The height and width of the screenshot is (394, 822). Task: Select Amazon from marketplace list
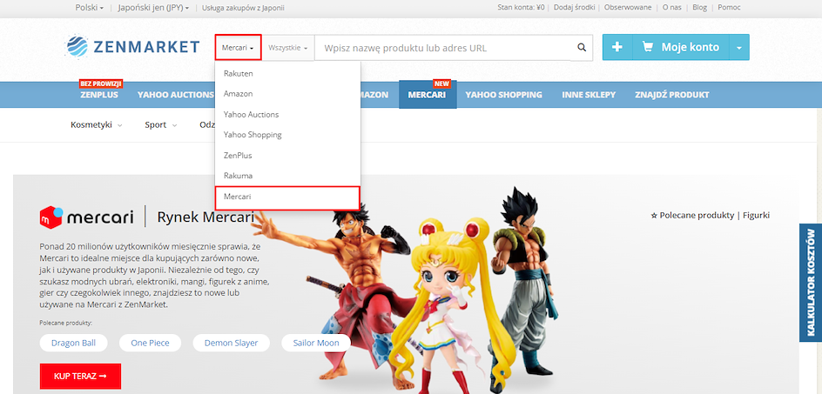(x=287, y=94)
